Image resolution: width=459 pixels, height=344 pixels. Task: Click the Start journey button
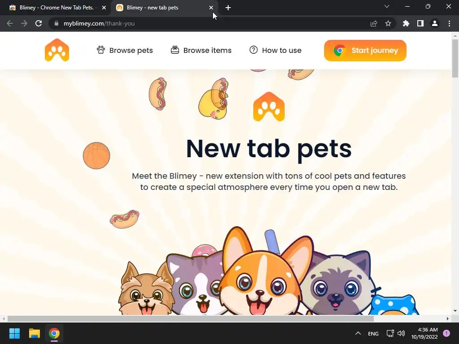pyautogui.click(x=365, y=51)
